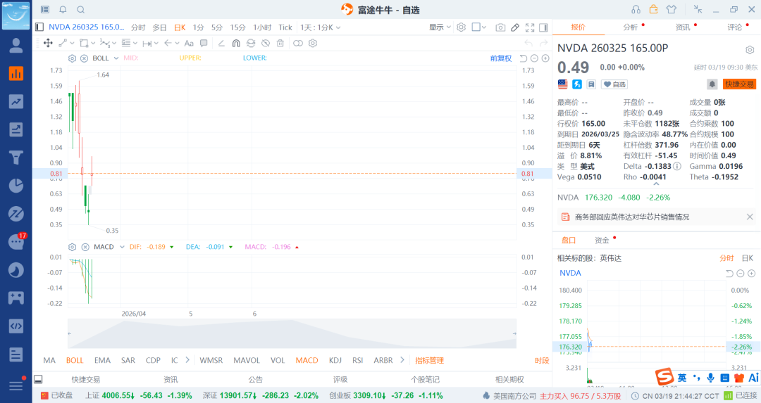This screenshot has width=761, height=403.
Task: Open the game controller sidebar icon
Action: [x=16, y=298]
